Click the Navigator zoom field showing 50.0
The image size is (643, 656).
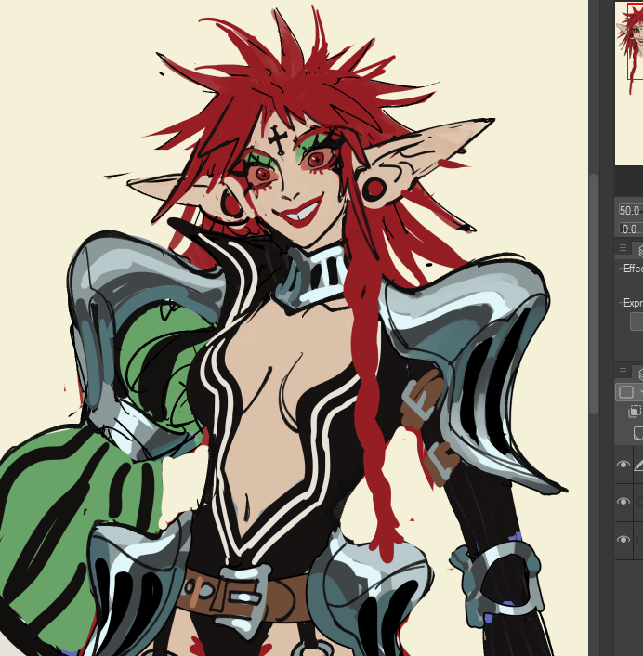(x=630, y=210)
